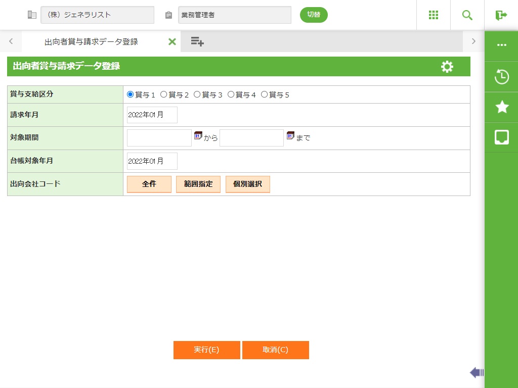The width and height of the screenshot is (518, 388).
Task: Open the calendar picker for period start date
Action: coord(198,136)
